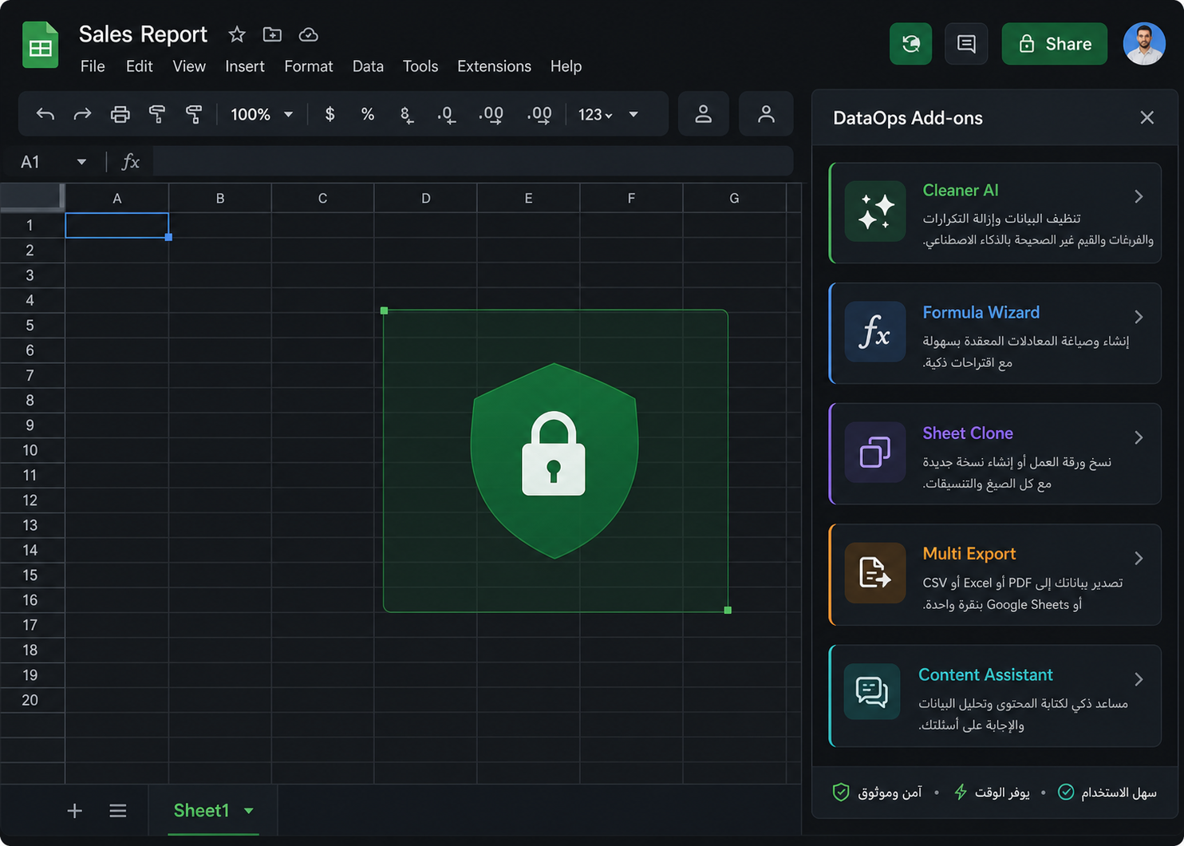
Task: Click into the formula bar input
Action: click(472, 162)
